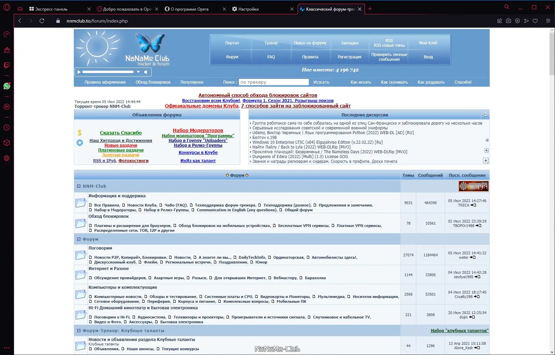
Task: Click the Вход login button
Action: [428, 57]
